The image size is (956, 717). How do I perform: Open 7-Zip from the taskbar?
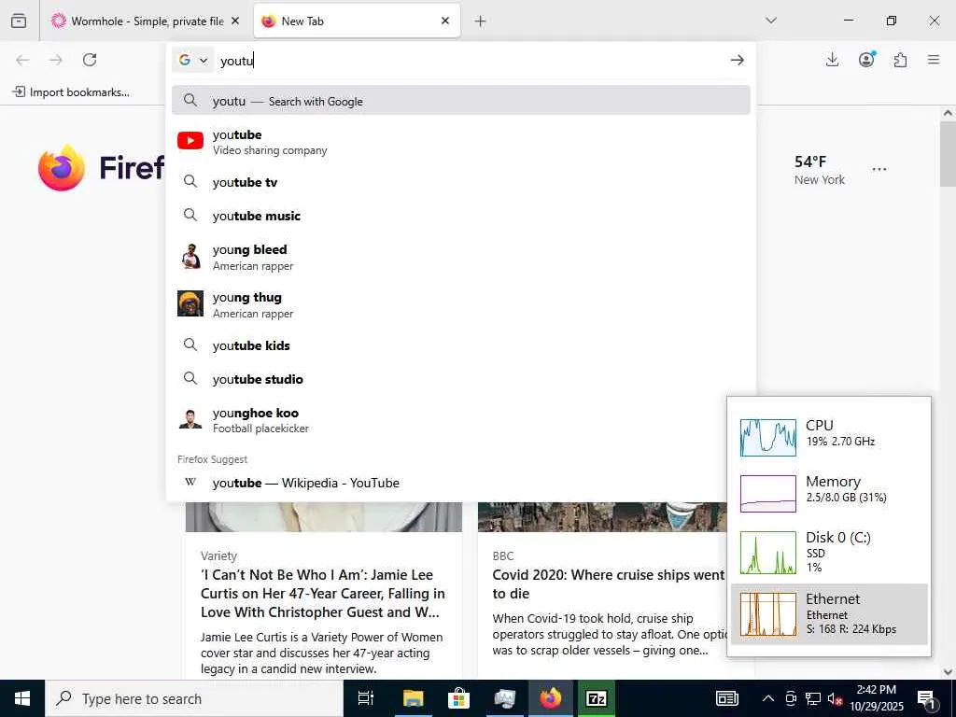[x=597, y=698]
